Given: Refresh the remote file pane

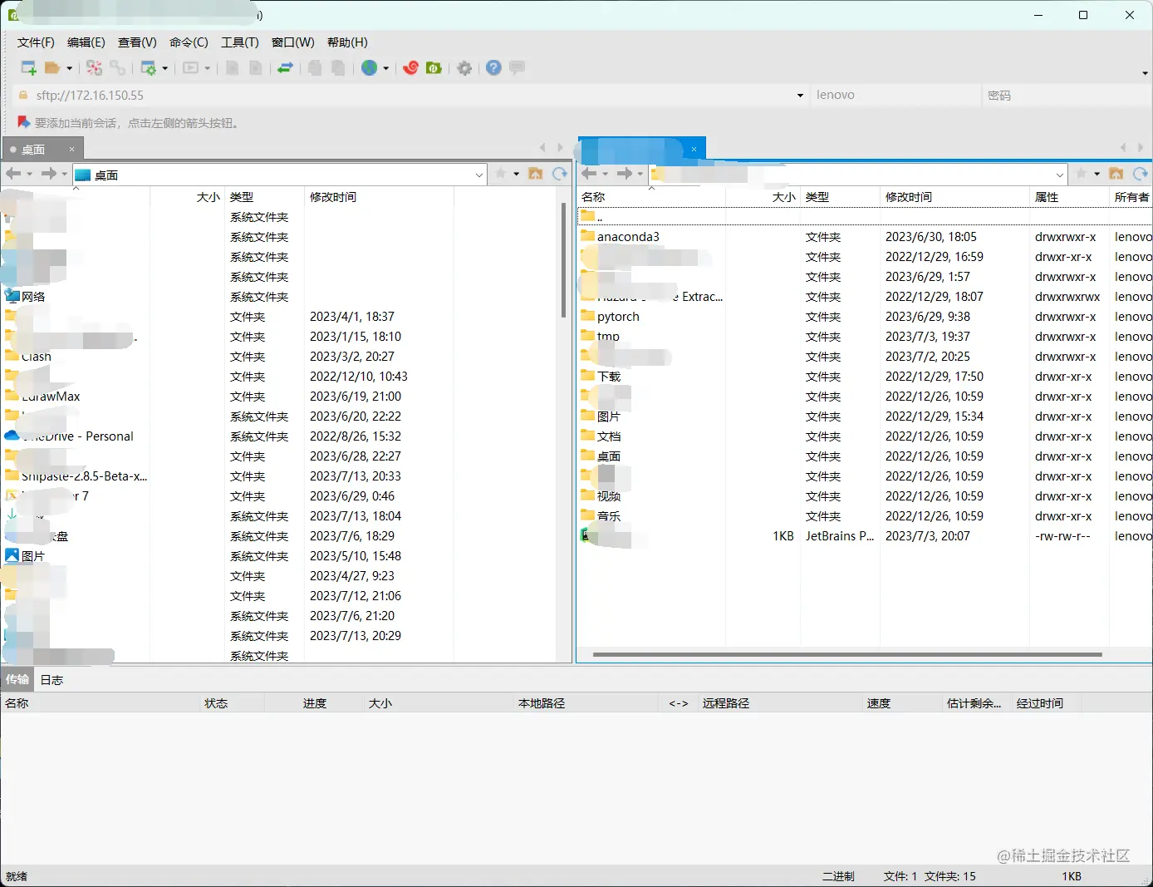Looking at the screenshot, I should pyautogui.click(x=1140, y=174).
